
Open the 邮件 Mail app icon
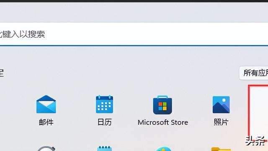coord(46,104)
